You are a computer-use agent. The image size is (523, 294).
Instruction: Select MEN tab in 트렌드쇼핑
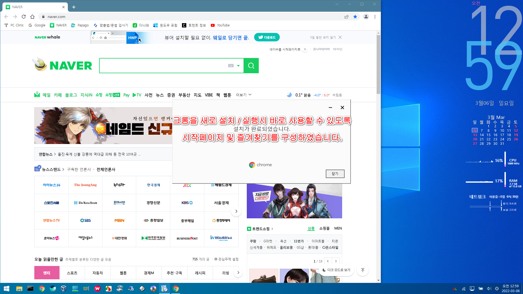338,228
